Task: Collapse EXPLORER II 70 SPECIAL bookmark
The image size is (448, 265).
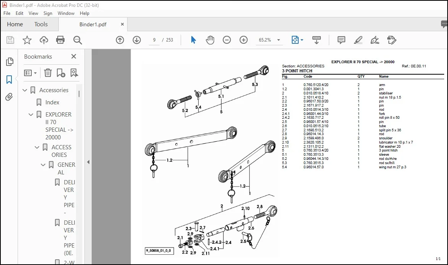Action: tap(31, 115)
